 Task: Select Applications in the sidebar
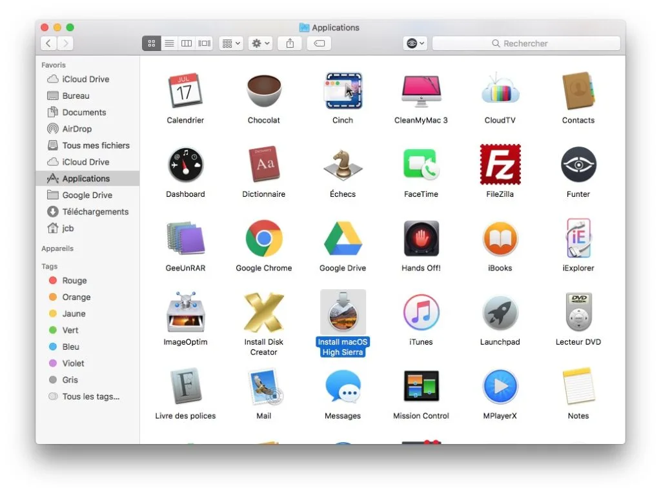[87, 178]
